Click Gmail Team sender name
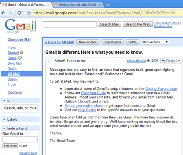Screen dimensions: 183x155 tap(65, 60)
